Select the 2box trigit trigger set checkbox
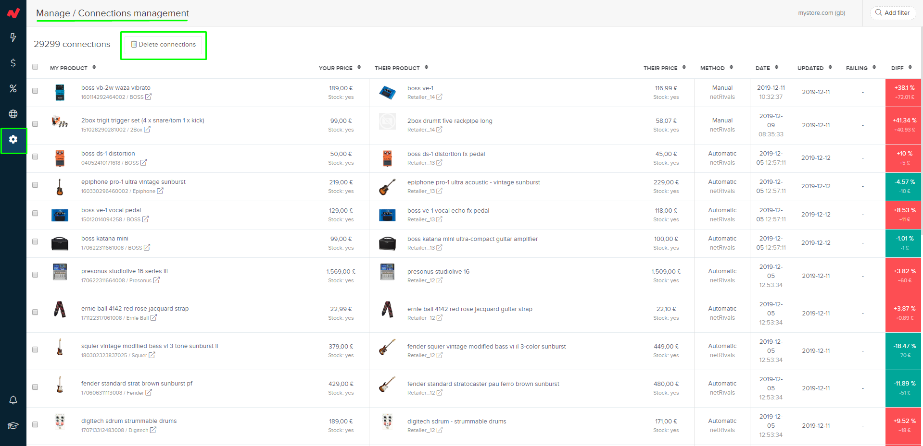This screenshot has width=923, height=446. 35,124
